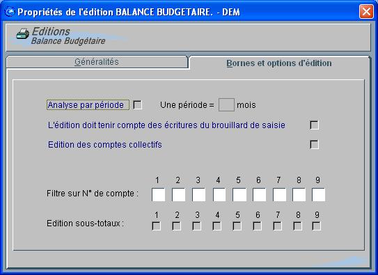The height and width of the screenshot is (275, 378).
Task: Click account filter field number 7
Action: [279, 195]
